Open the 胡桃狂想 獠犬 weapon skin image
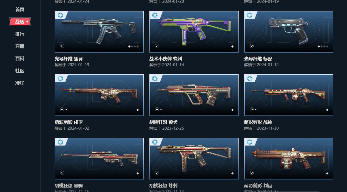 tap(194, 95)
